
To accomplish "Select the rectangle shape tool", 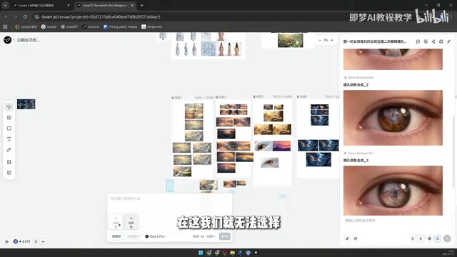I will (x=9, y=128).
